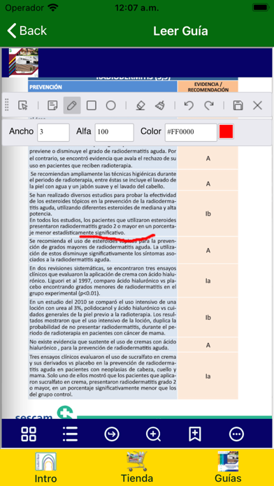Edit the Ancho width field
Screen dimensions: 274x486
tap(53, 133)
